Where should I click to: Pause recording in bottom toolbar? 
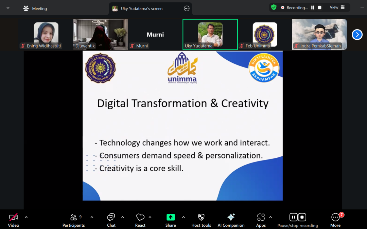pyautogui.click(x=294, y=217)
